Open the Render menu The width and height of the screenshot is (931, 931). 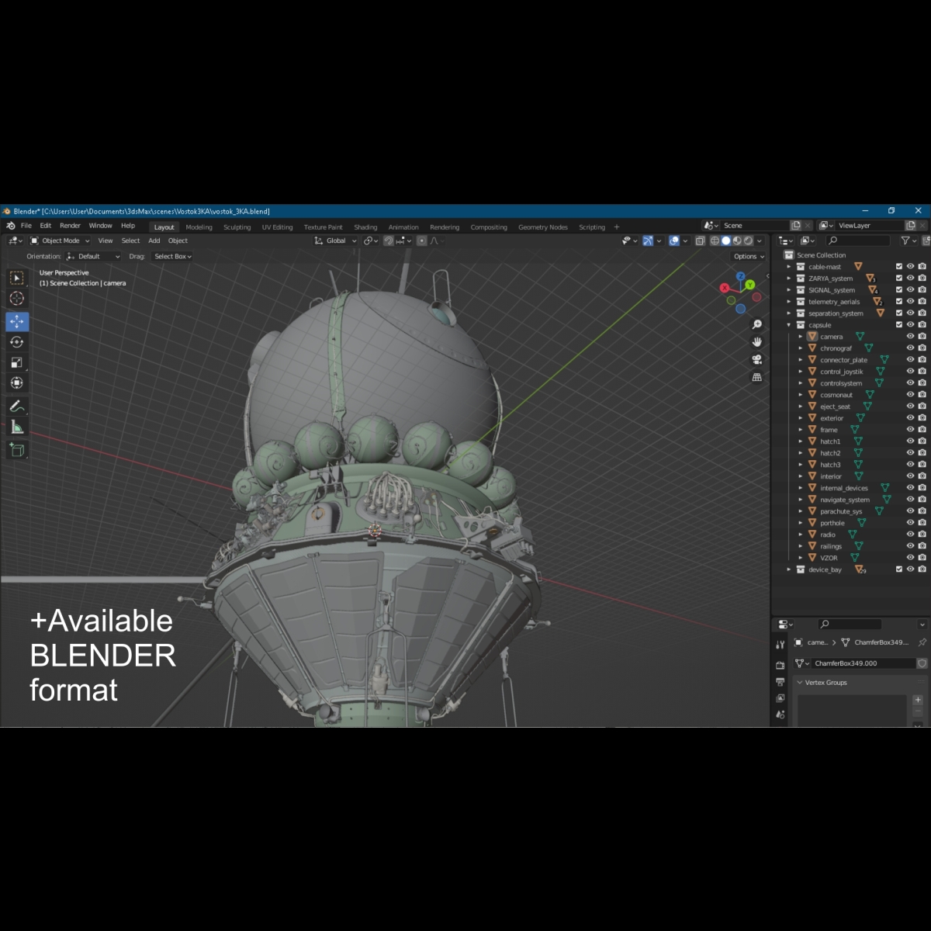(x=70, y=226)
